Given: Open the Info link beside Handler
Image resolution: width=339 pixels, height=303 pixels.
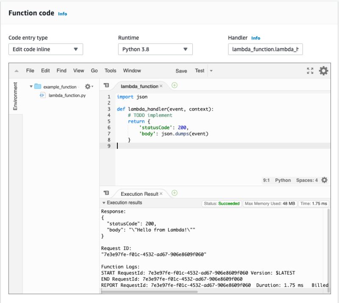Looking at the screenshot, I should point(256,38).
